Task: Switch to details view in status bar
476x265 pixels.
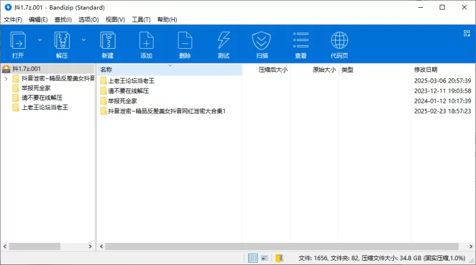Action: click(x=253, y=258)
